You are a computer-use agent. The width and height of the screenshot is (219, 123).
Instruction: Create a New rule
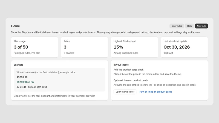tap(201, 26)
